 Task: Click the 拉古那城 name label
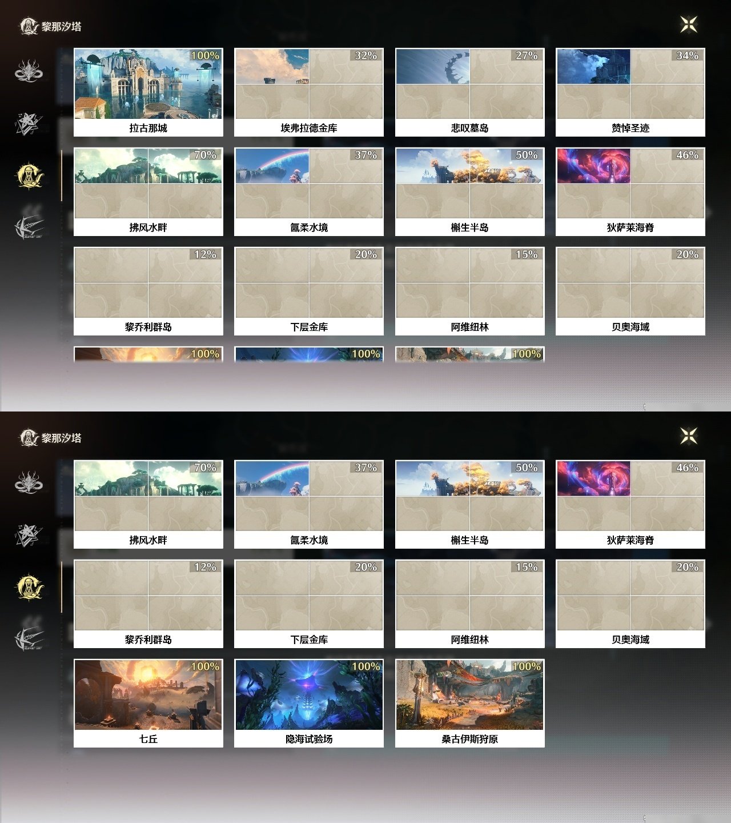coord(148,128)
